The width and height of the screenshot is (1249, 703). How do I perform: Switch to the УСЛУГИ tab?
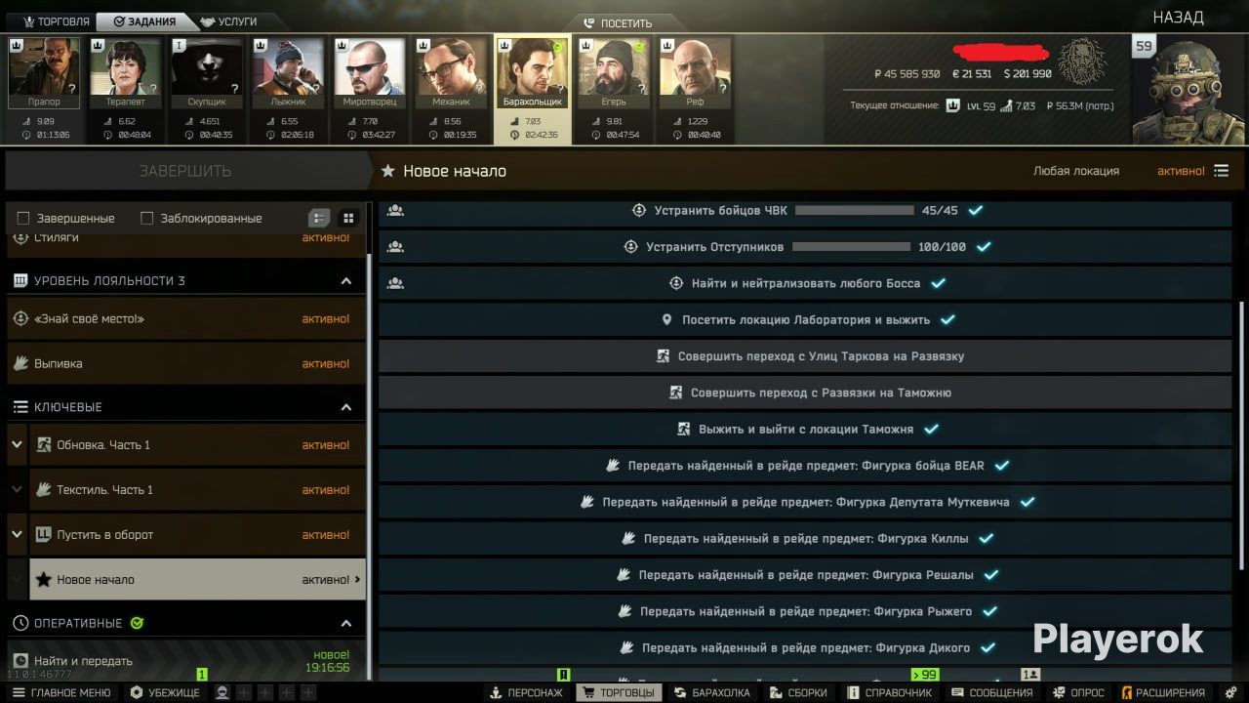(x=230, y=21)
